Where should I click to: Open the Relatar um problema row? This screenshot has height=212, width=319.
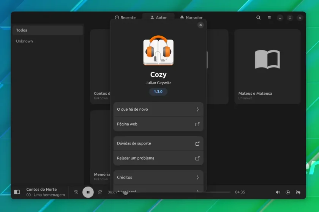[x=158, y=158]
